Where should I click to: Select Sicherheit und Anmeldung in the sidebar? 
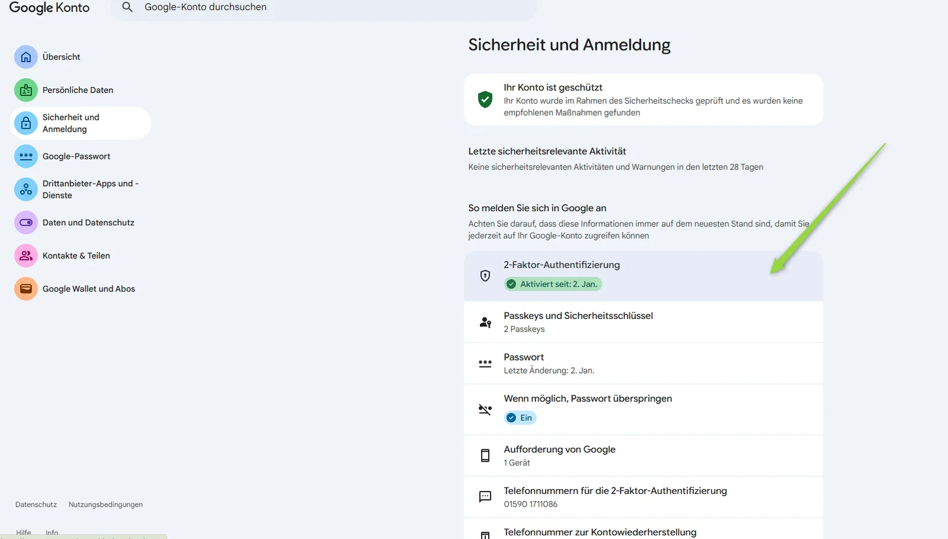pos(81,123)
